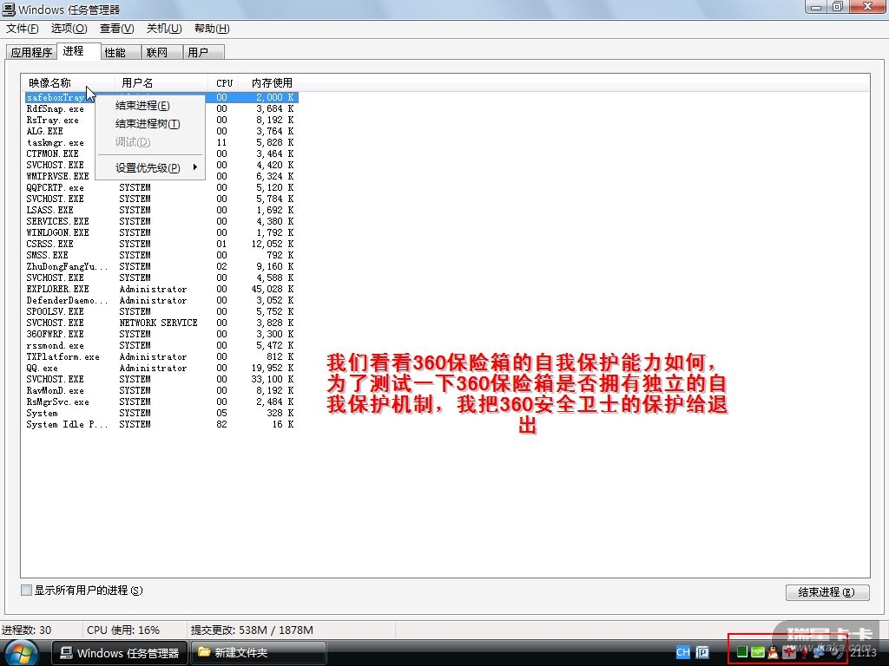Viewport: 889px width, 666px height.
Task: Select the System Idle P... process row
Action: (161, 424)
